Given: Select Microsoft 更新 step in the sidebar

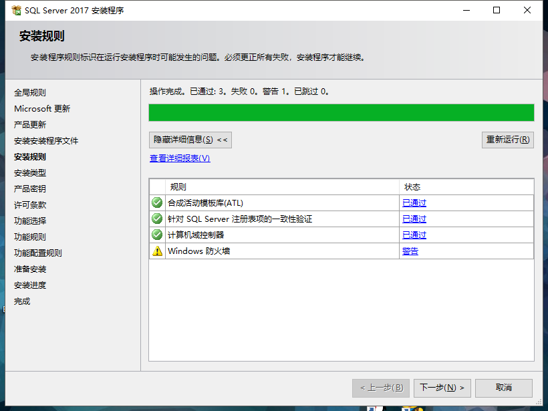Looking at the screenshot, I should coord(42,109).
